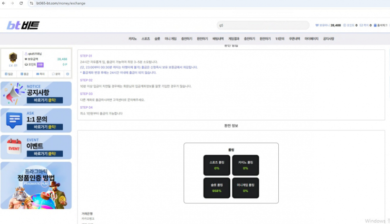Click the 슬롯 롤링 958% tile
Image resolution: width=390 pixels, height=224 pixels.
216,188
